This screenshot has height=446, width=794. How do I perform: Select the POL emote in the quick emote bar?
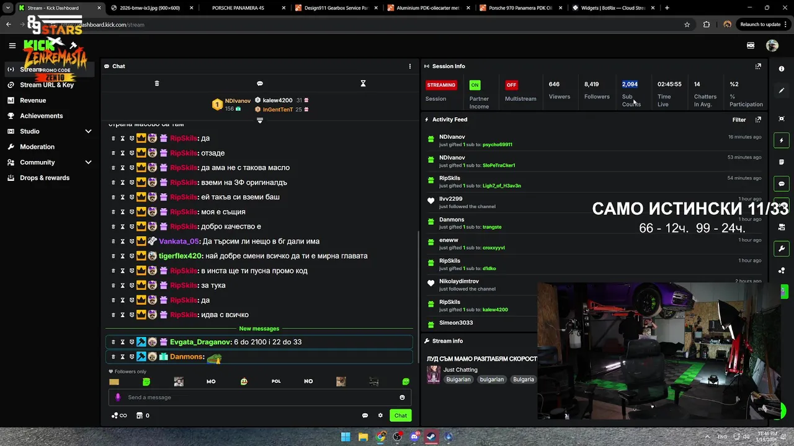pos(276,382)
